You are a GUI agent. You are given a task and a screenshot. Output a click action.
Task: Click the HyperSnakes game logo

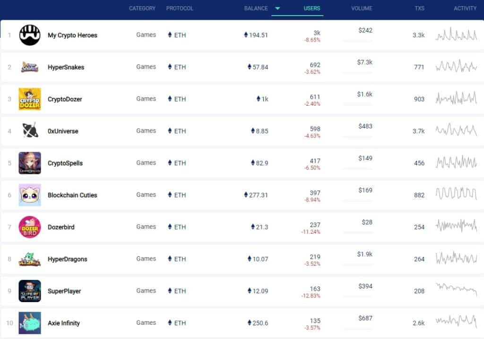(30, 67)
